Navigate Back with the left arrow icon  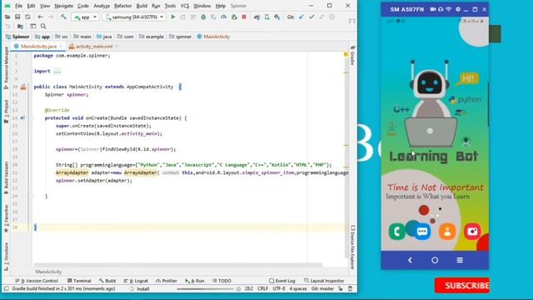[x=41, y=17]
